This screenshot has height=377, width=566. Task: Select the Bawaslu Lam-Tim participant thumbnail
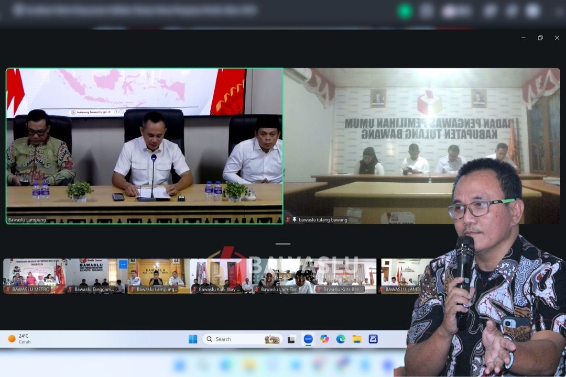(x=284, y=276)
